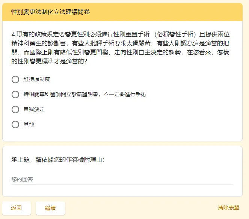Choose the 持相關專科醫師開立診斷證明書 radio option
The width and height of the screenshot is (249, 219).
[15, 94]
